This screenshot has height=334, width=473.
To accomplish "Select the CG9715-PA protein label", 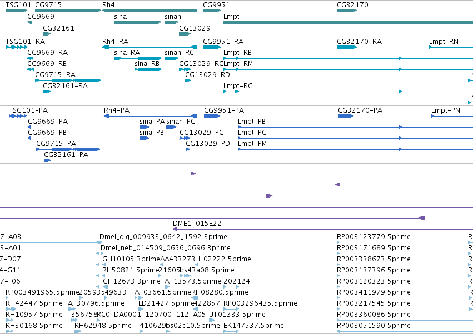I will point(56,144).
